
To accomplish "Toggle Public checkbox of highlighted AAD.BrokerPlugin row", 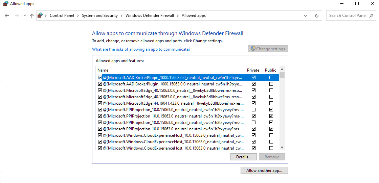I will point(271,78).
